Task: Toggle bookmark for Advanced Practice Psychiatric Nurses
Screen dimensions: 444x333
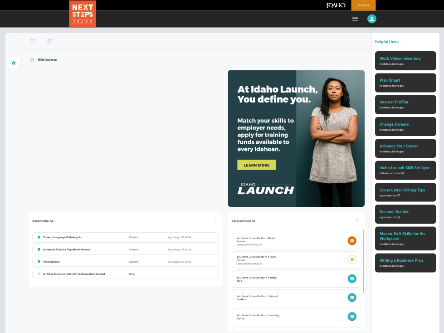Action: pos(39,250)
